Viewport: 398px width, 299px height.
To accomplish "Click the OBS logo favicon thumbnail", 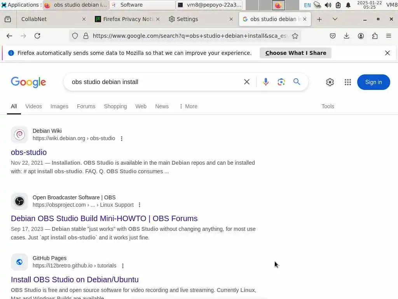I will click(19, 201).
